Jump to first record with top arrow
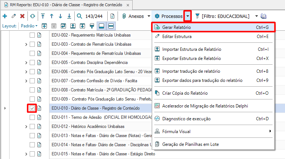Screen dimensions: 285x159 point(43,16)
